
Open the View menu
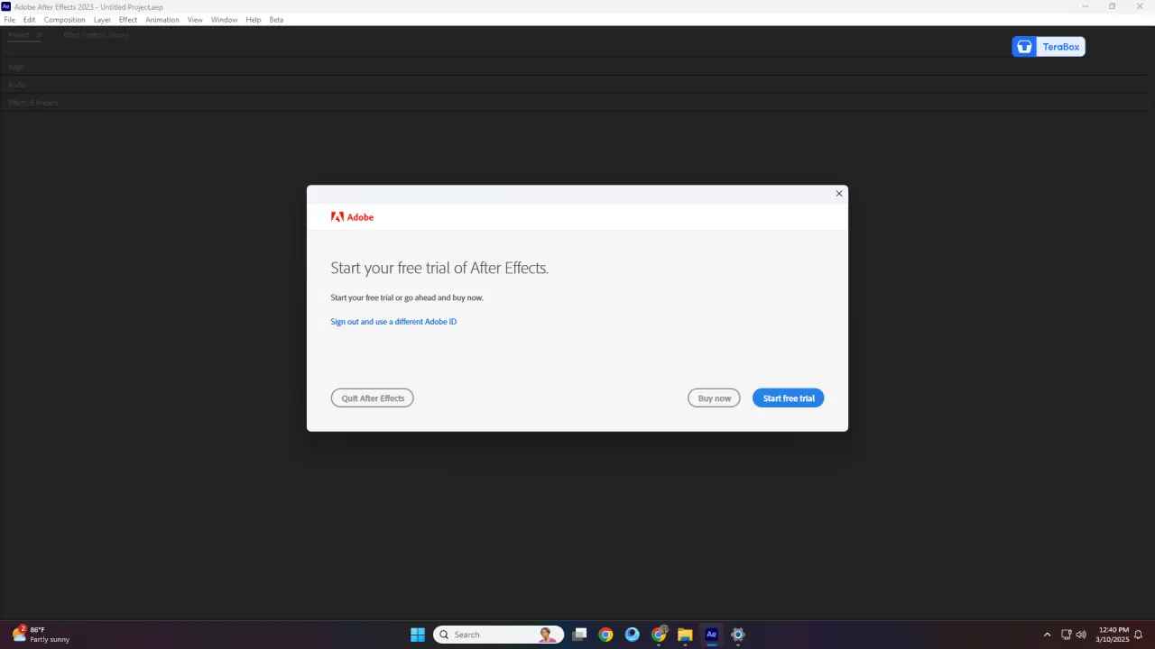tap(195, 20)
